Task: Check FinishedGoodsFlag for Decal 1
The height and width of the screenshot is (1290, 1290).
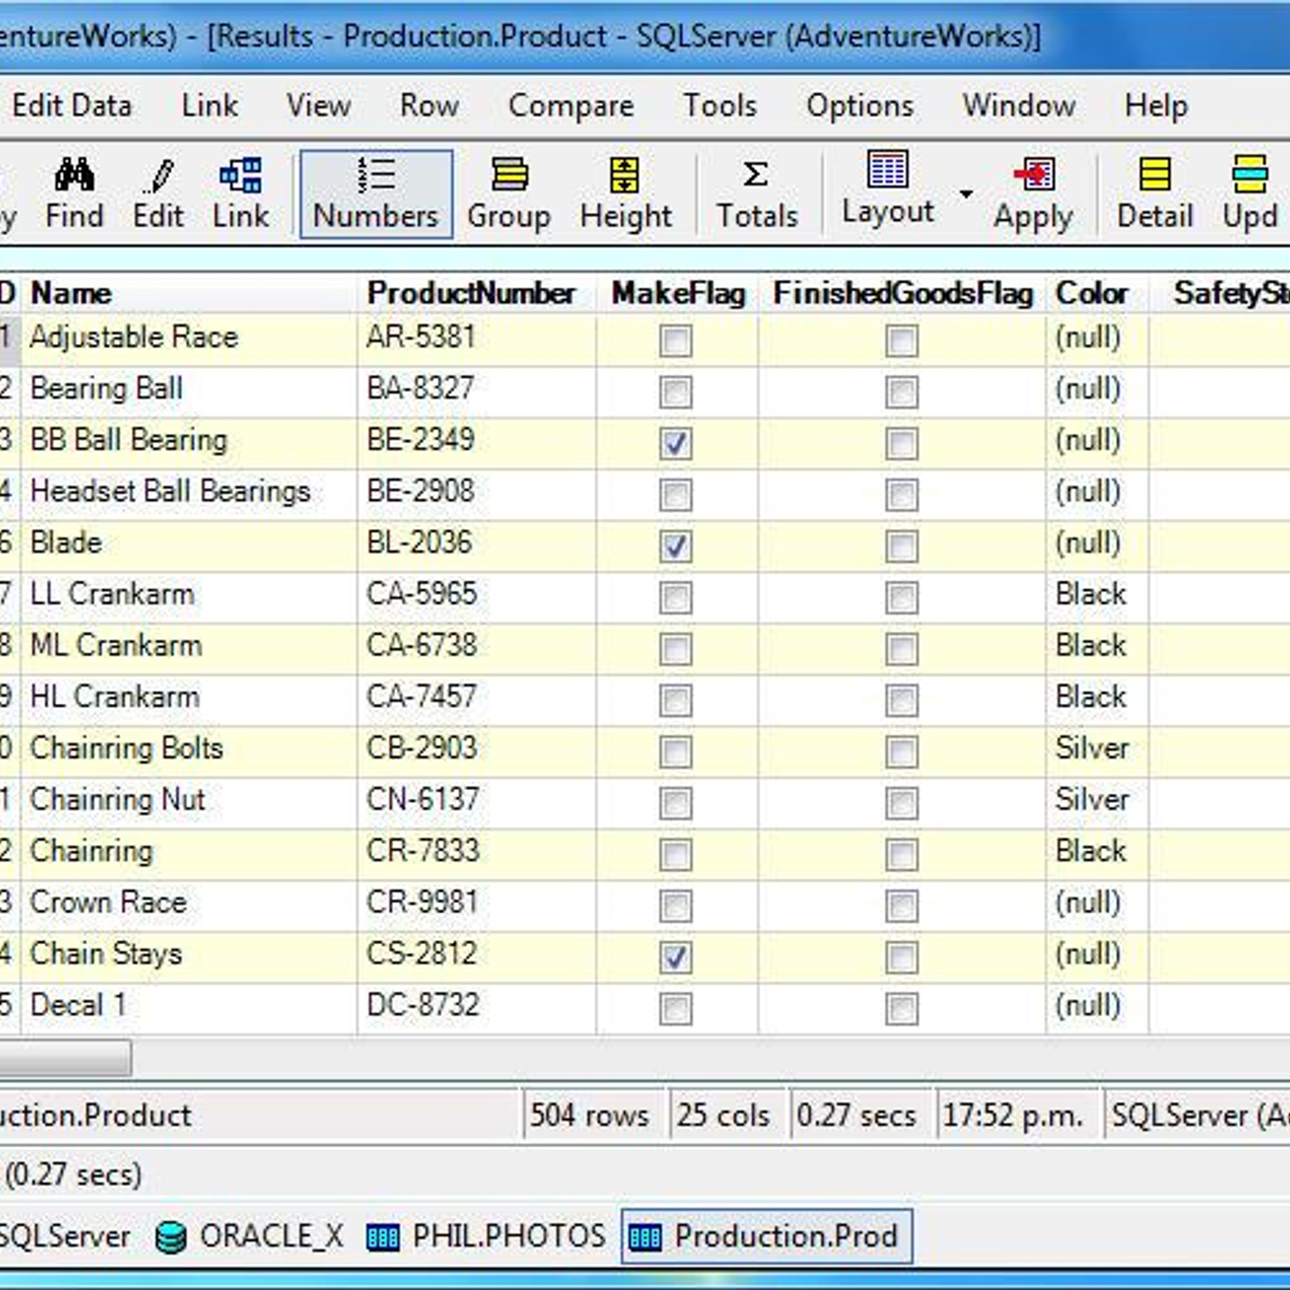Action: coord(901,1009)
